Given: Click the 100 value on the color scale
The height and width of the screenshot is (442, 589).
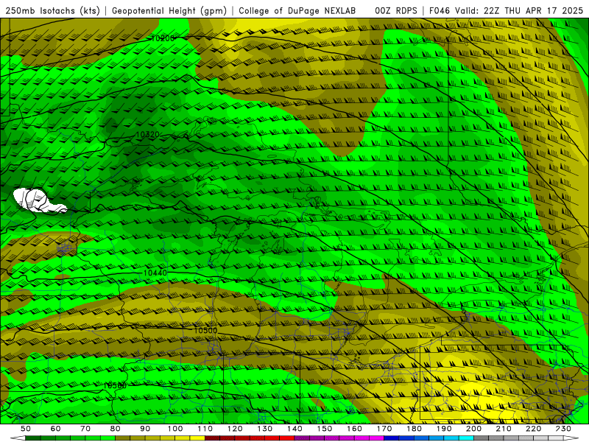Looking at the screenshot, I should [x=175, y=429].
